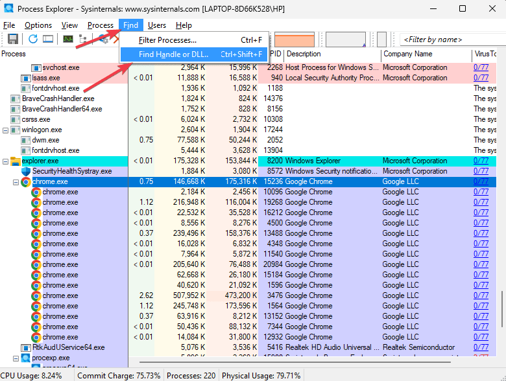
Task: Click the Save floppy disk toolbar icon
Action: [12, 40]
